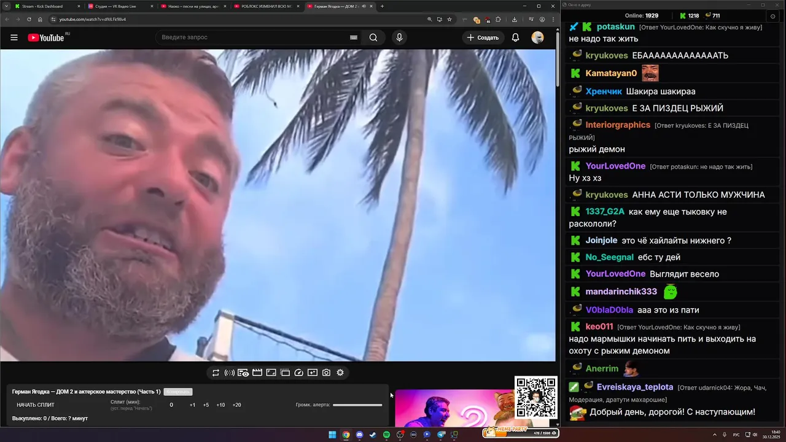The image size is (786, 442).
Task: Add +20 minutes to split
Action: click(x=236, y=405)
